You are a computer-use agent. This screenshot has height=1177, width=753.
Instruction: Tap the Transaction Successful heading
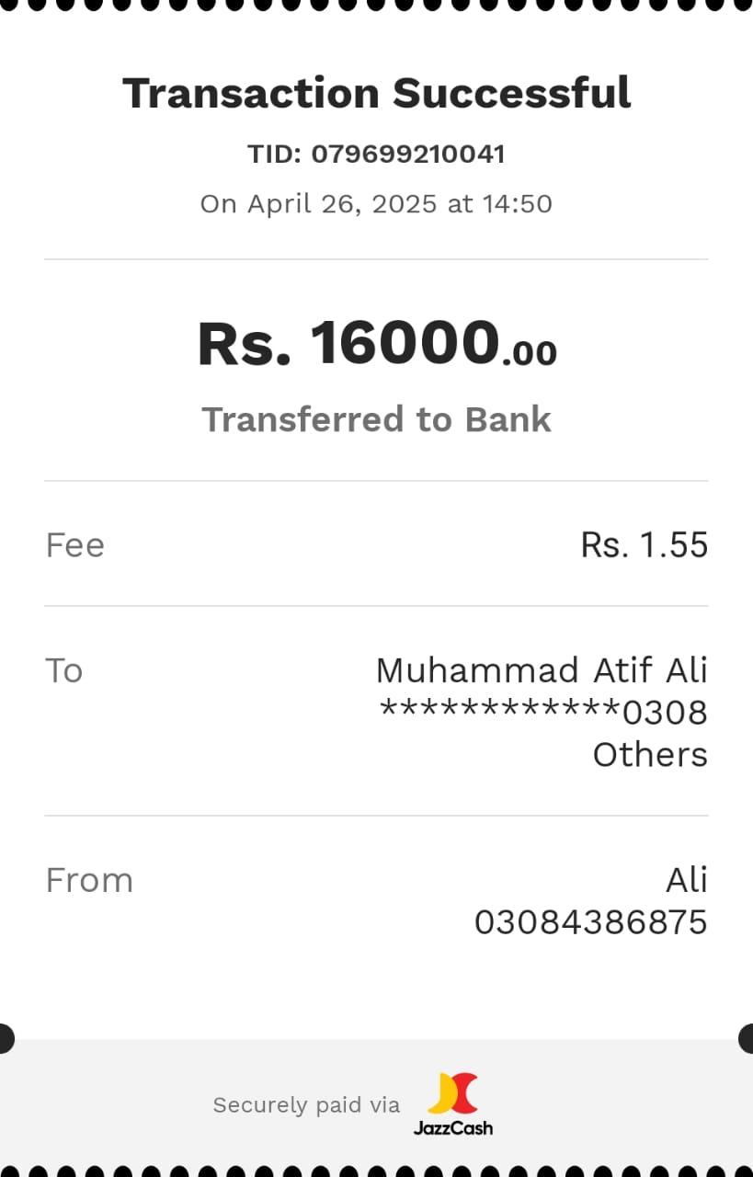(x=376, y=94)
